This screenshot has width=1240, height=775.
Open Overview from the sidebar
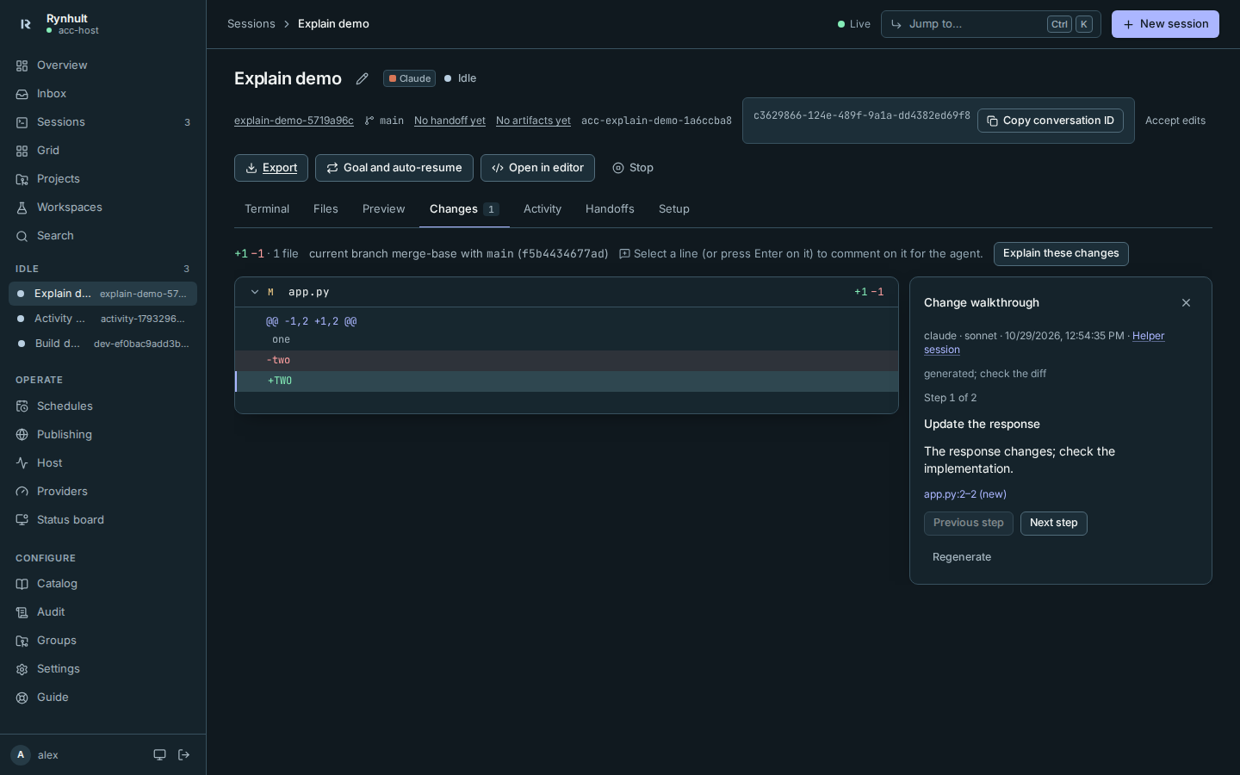[103, 65]
